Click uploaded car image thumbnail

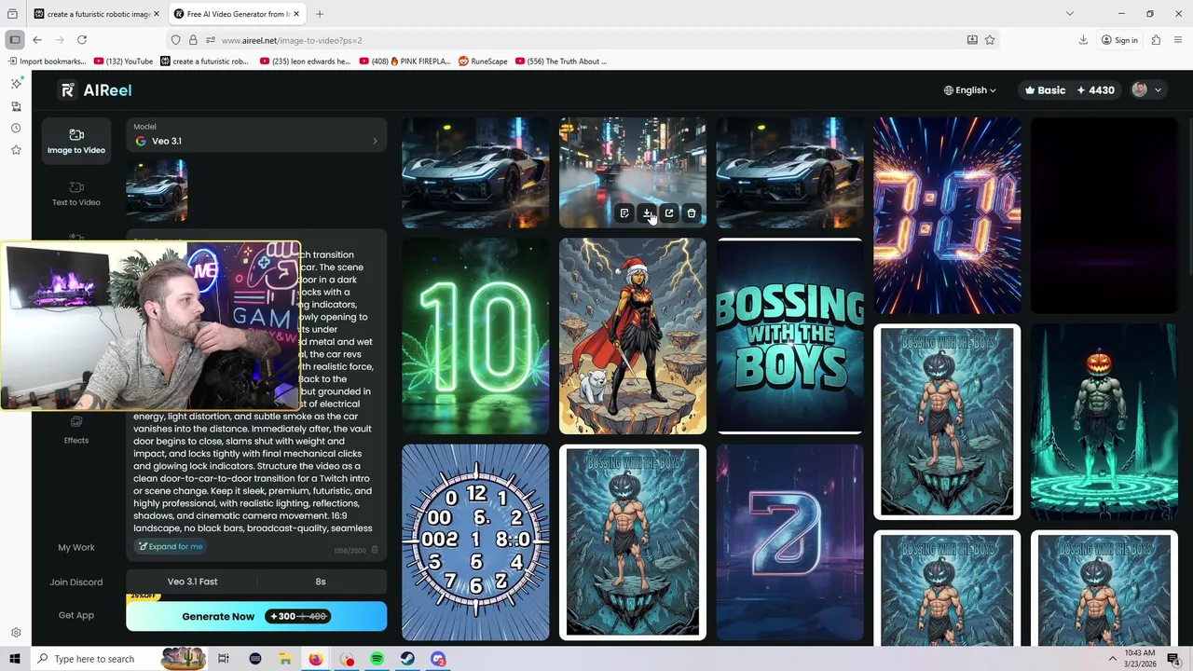click(157, 190)
